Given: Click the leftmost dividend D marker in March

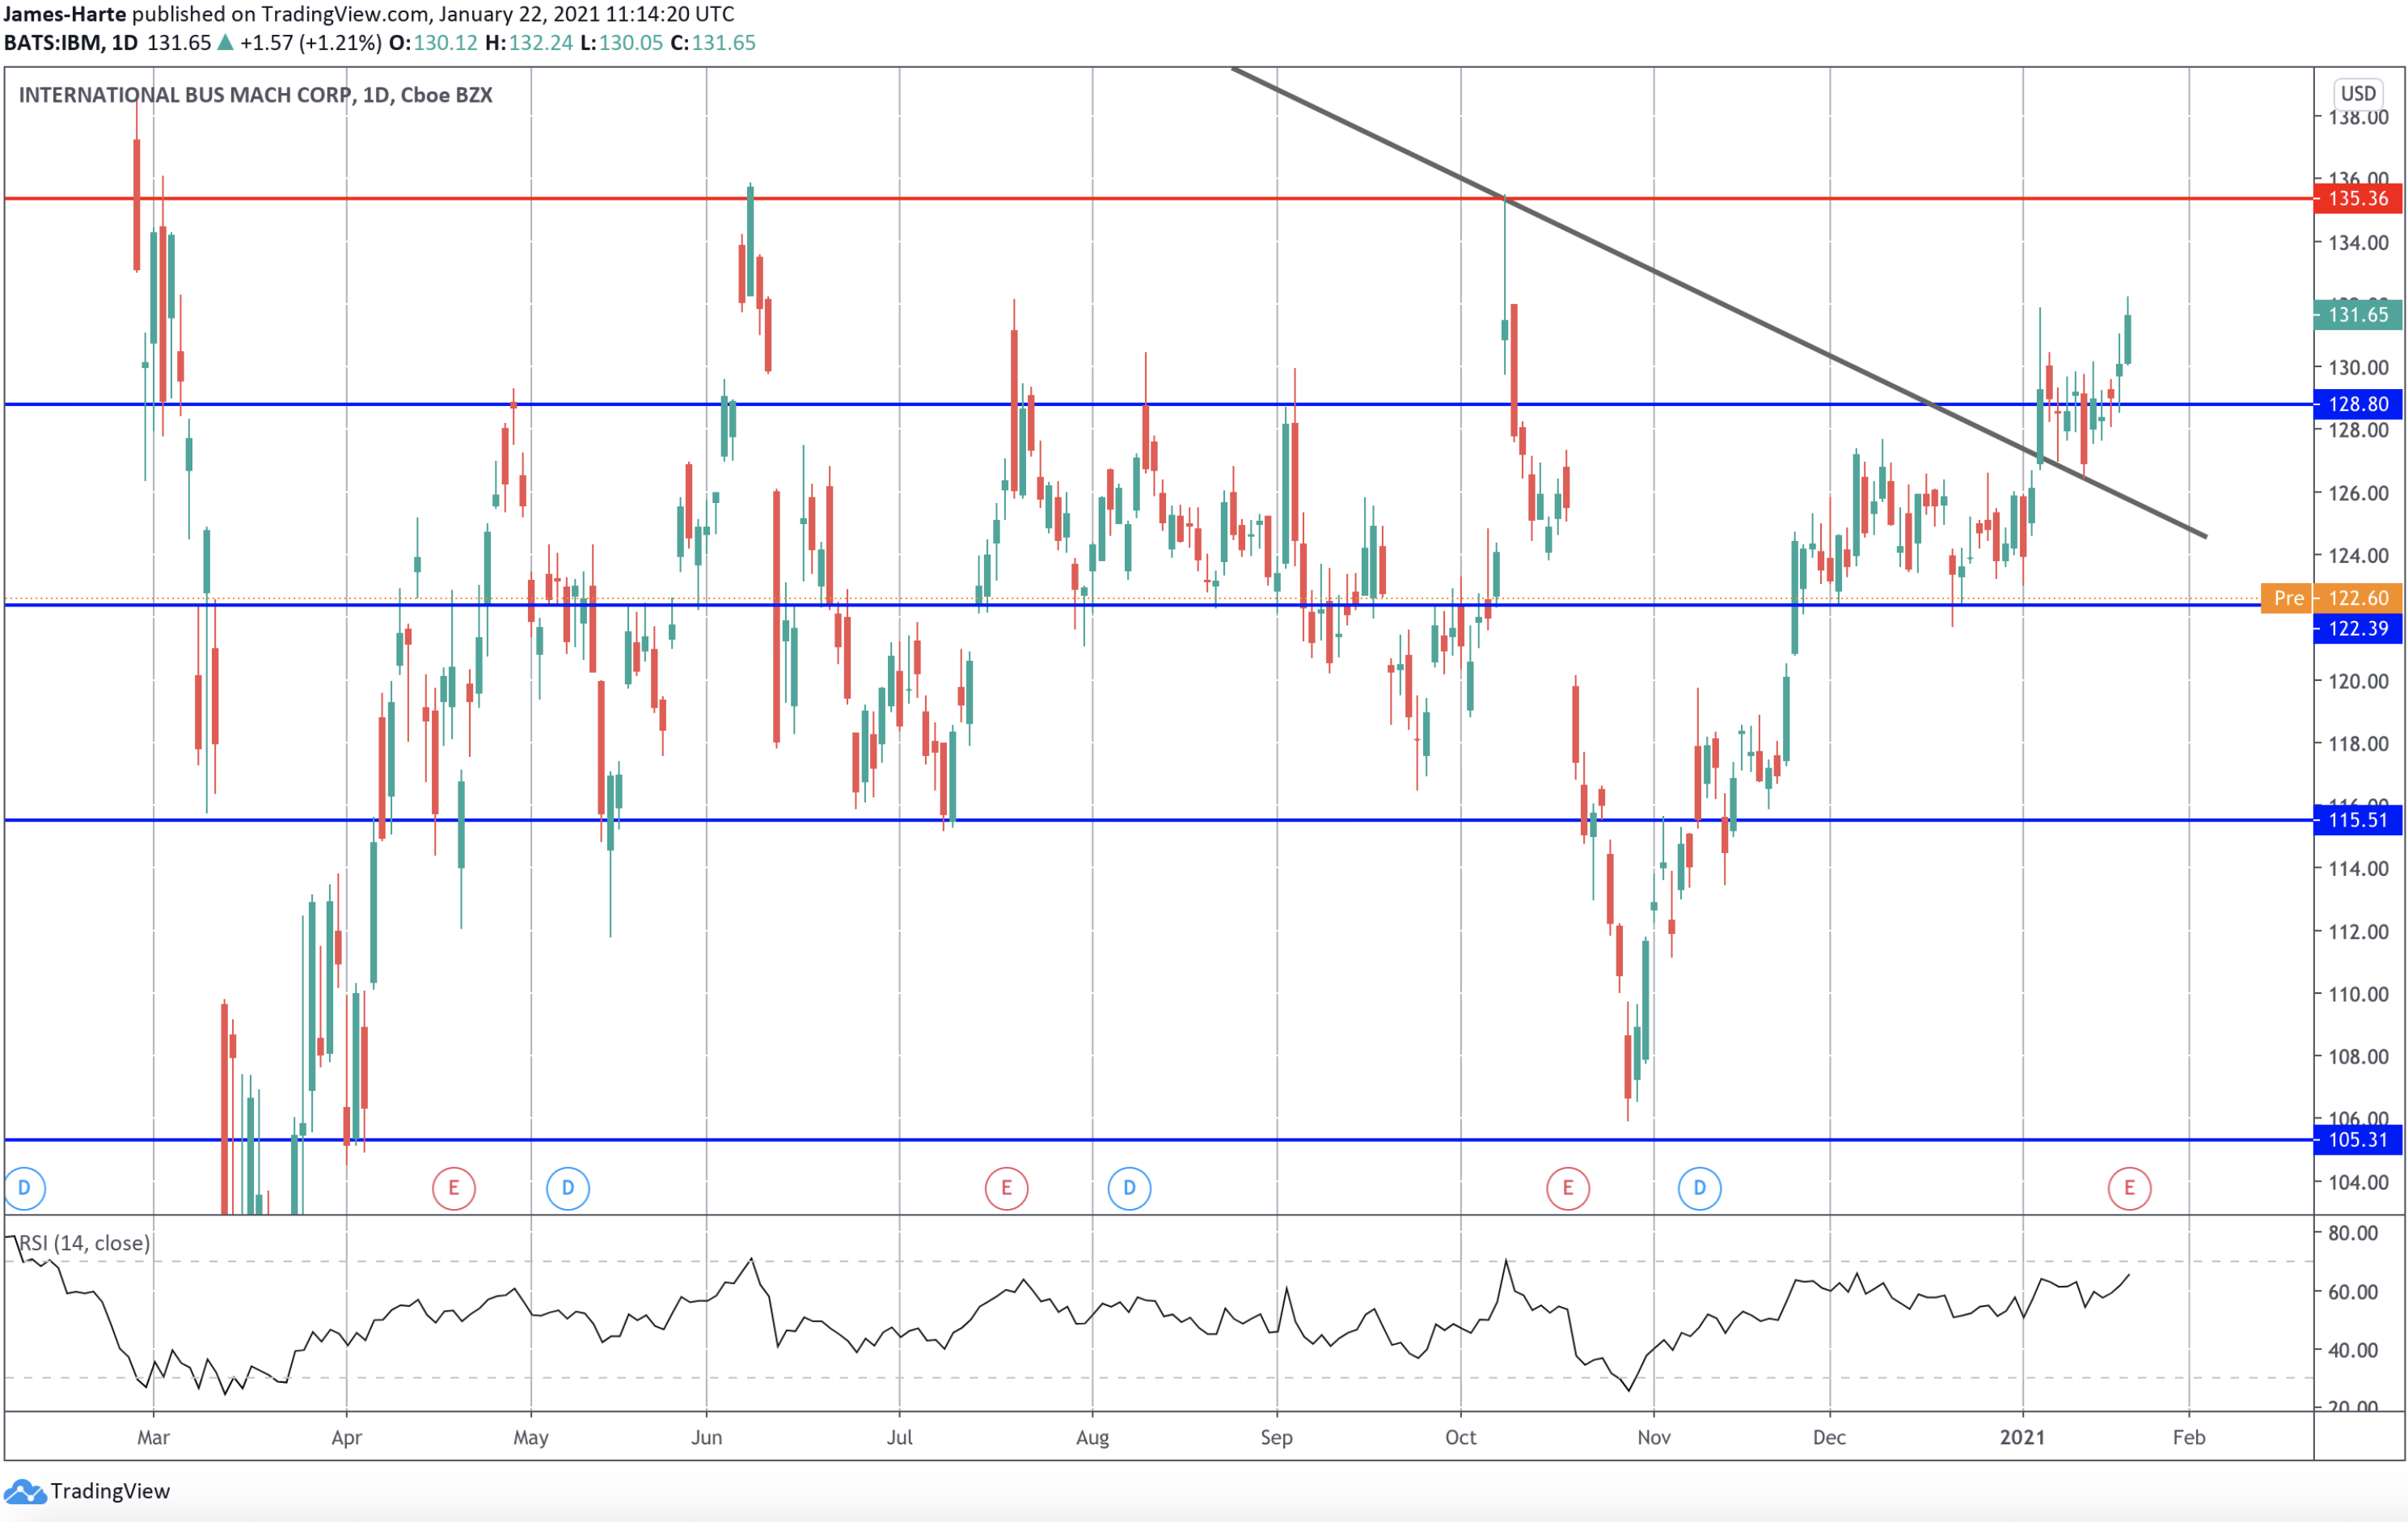Looking at the screenshot, I should [24, 1188].
